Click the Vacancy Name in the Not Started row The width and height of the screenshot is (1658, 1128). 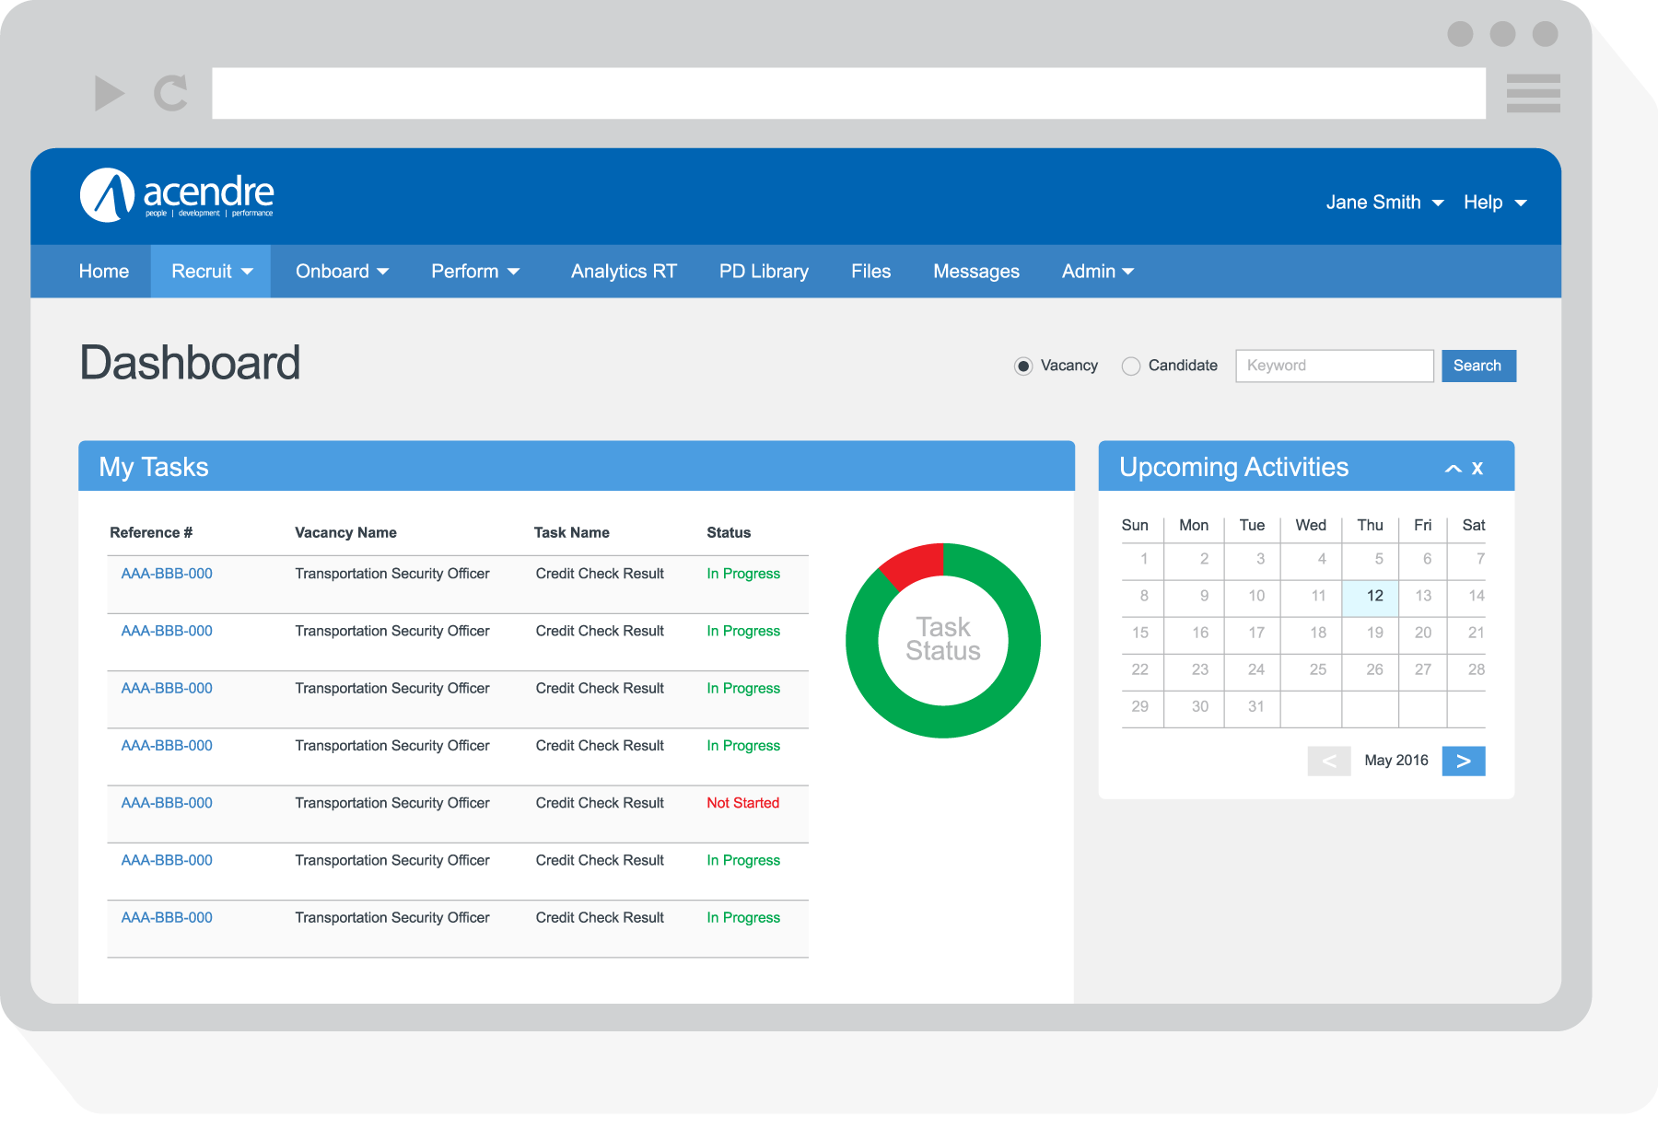[x=392, y=803]
